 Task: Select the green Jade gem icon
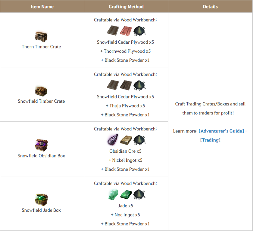[113, 194]
